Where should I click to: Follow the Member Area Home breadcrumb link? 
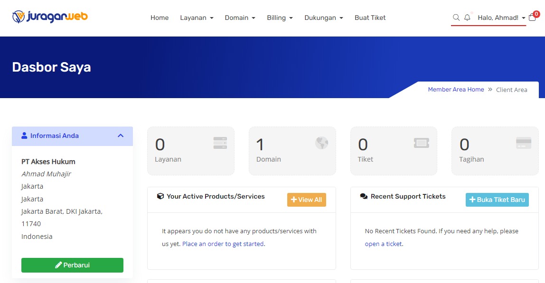[456, 90]
